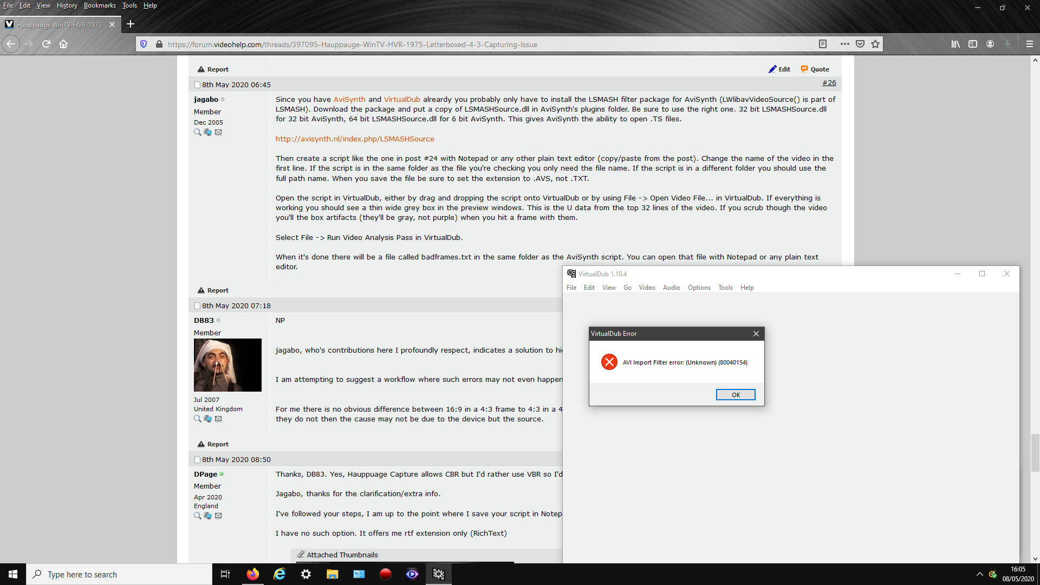
Task: Open DPage's user profile name
Action: 205,474
